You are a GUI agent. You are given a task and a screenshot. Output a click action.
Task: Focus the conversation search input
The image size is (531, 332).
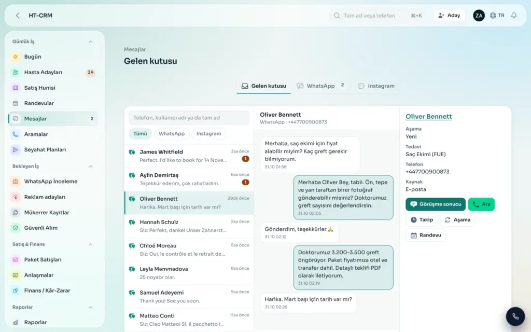189,118
